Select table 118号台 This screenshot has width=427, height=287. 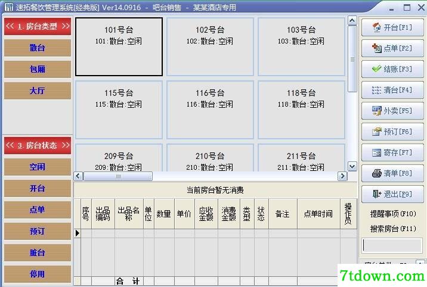click(x=301, y=110)
